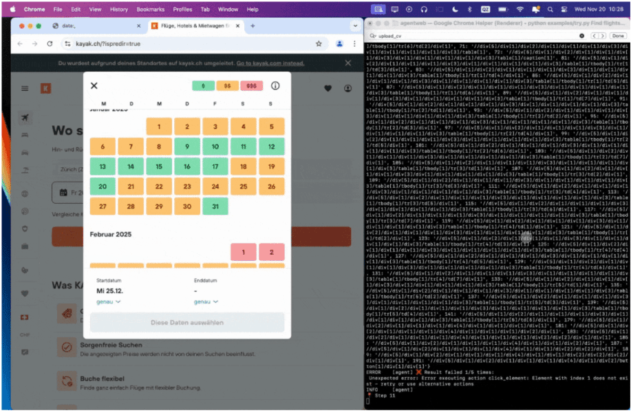This screenshot has height=413, width=631.
Task: Clear the terminal search field
Action: [582, 36]
